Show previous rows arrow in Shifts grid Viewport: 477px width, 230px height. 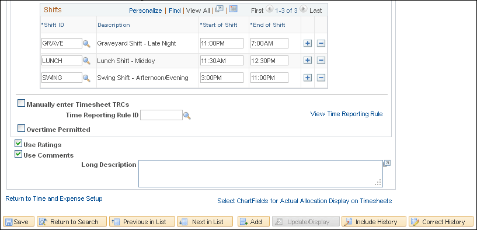(270, 10)
